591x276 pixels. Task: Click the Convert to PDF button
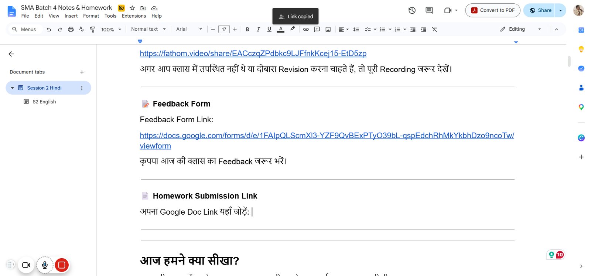coord(493,10)
